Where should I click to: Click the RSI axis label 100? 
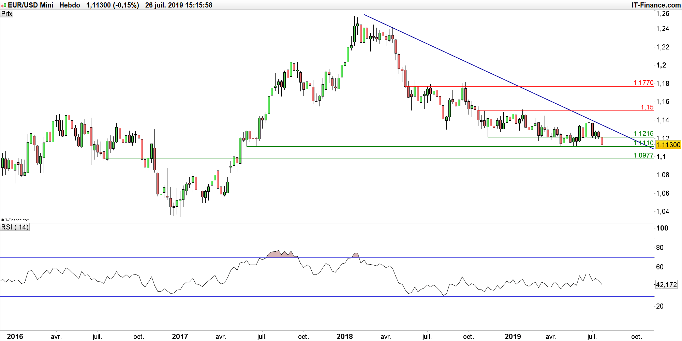(662, 228)
